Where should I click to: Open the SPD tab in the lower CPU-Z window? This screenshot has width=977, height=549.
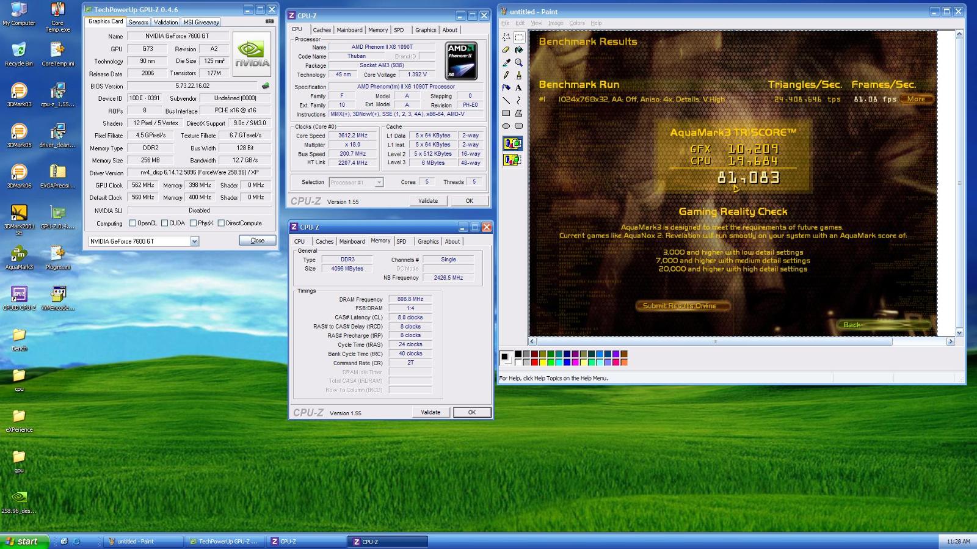coord(402,241)
